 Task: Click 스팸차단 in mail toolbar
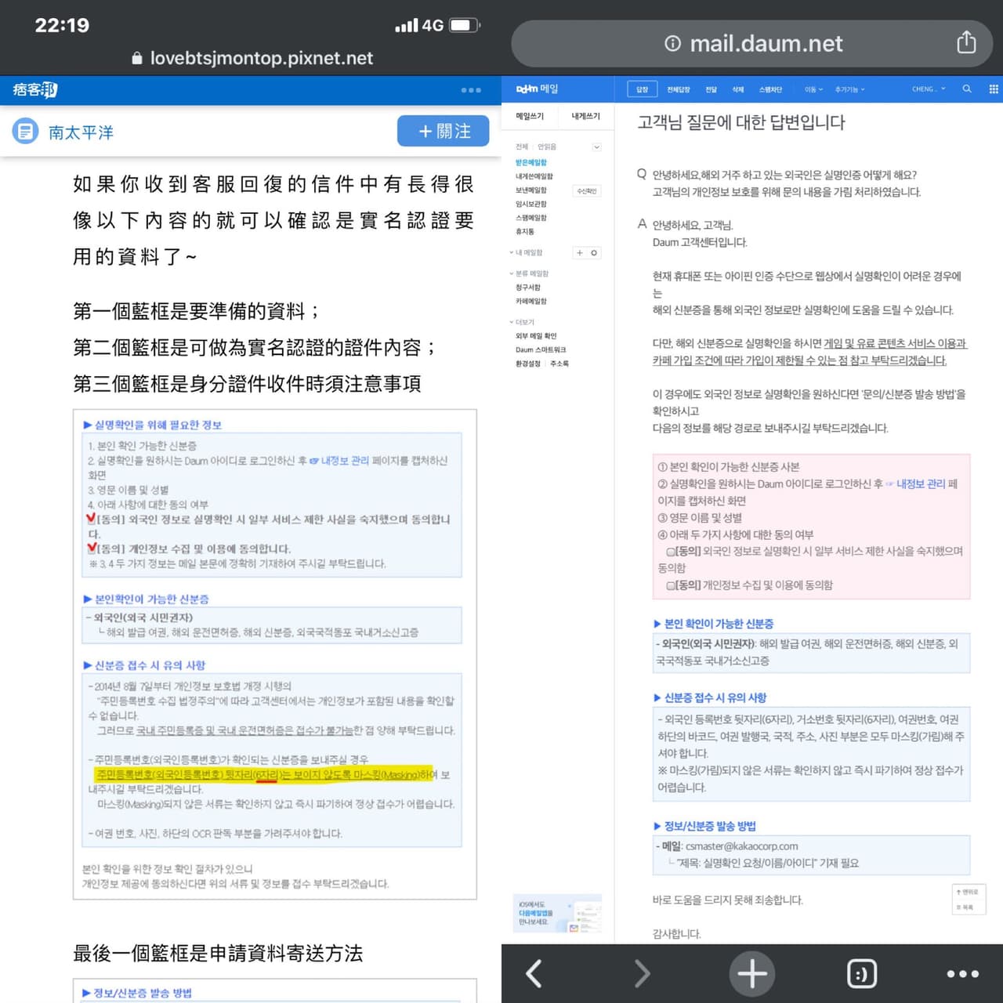click(770, 89)
